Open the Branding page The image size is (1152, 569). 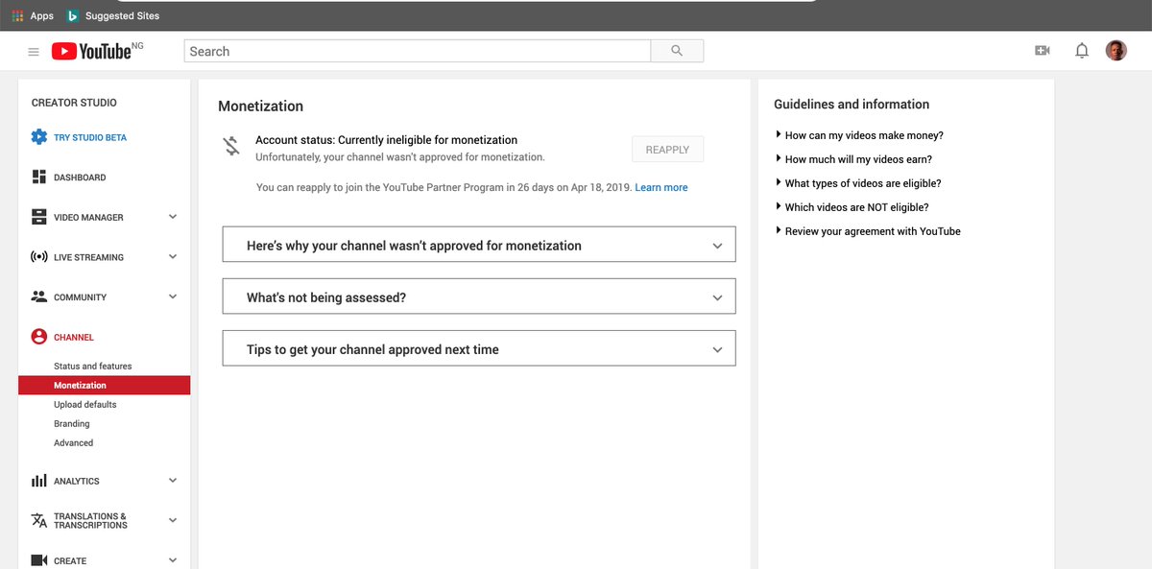click(72, 424)
